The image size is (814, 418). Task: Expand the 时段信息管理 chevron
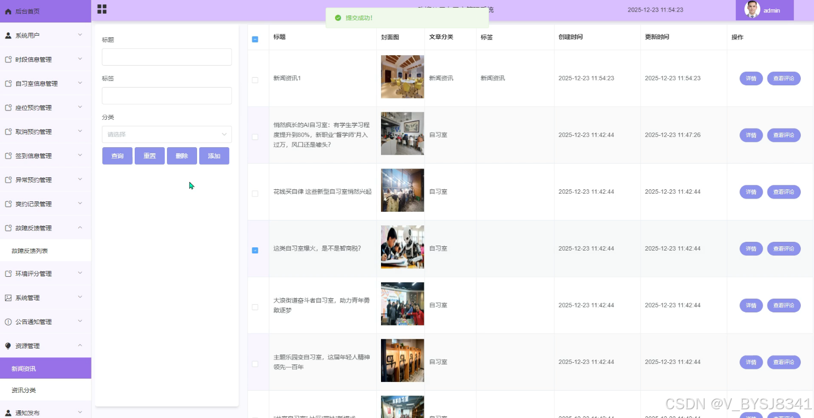coord(80,59)
